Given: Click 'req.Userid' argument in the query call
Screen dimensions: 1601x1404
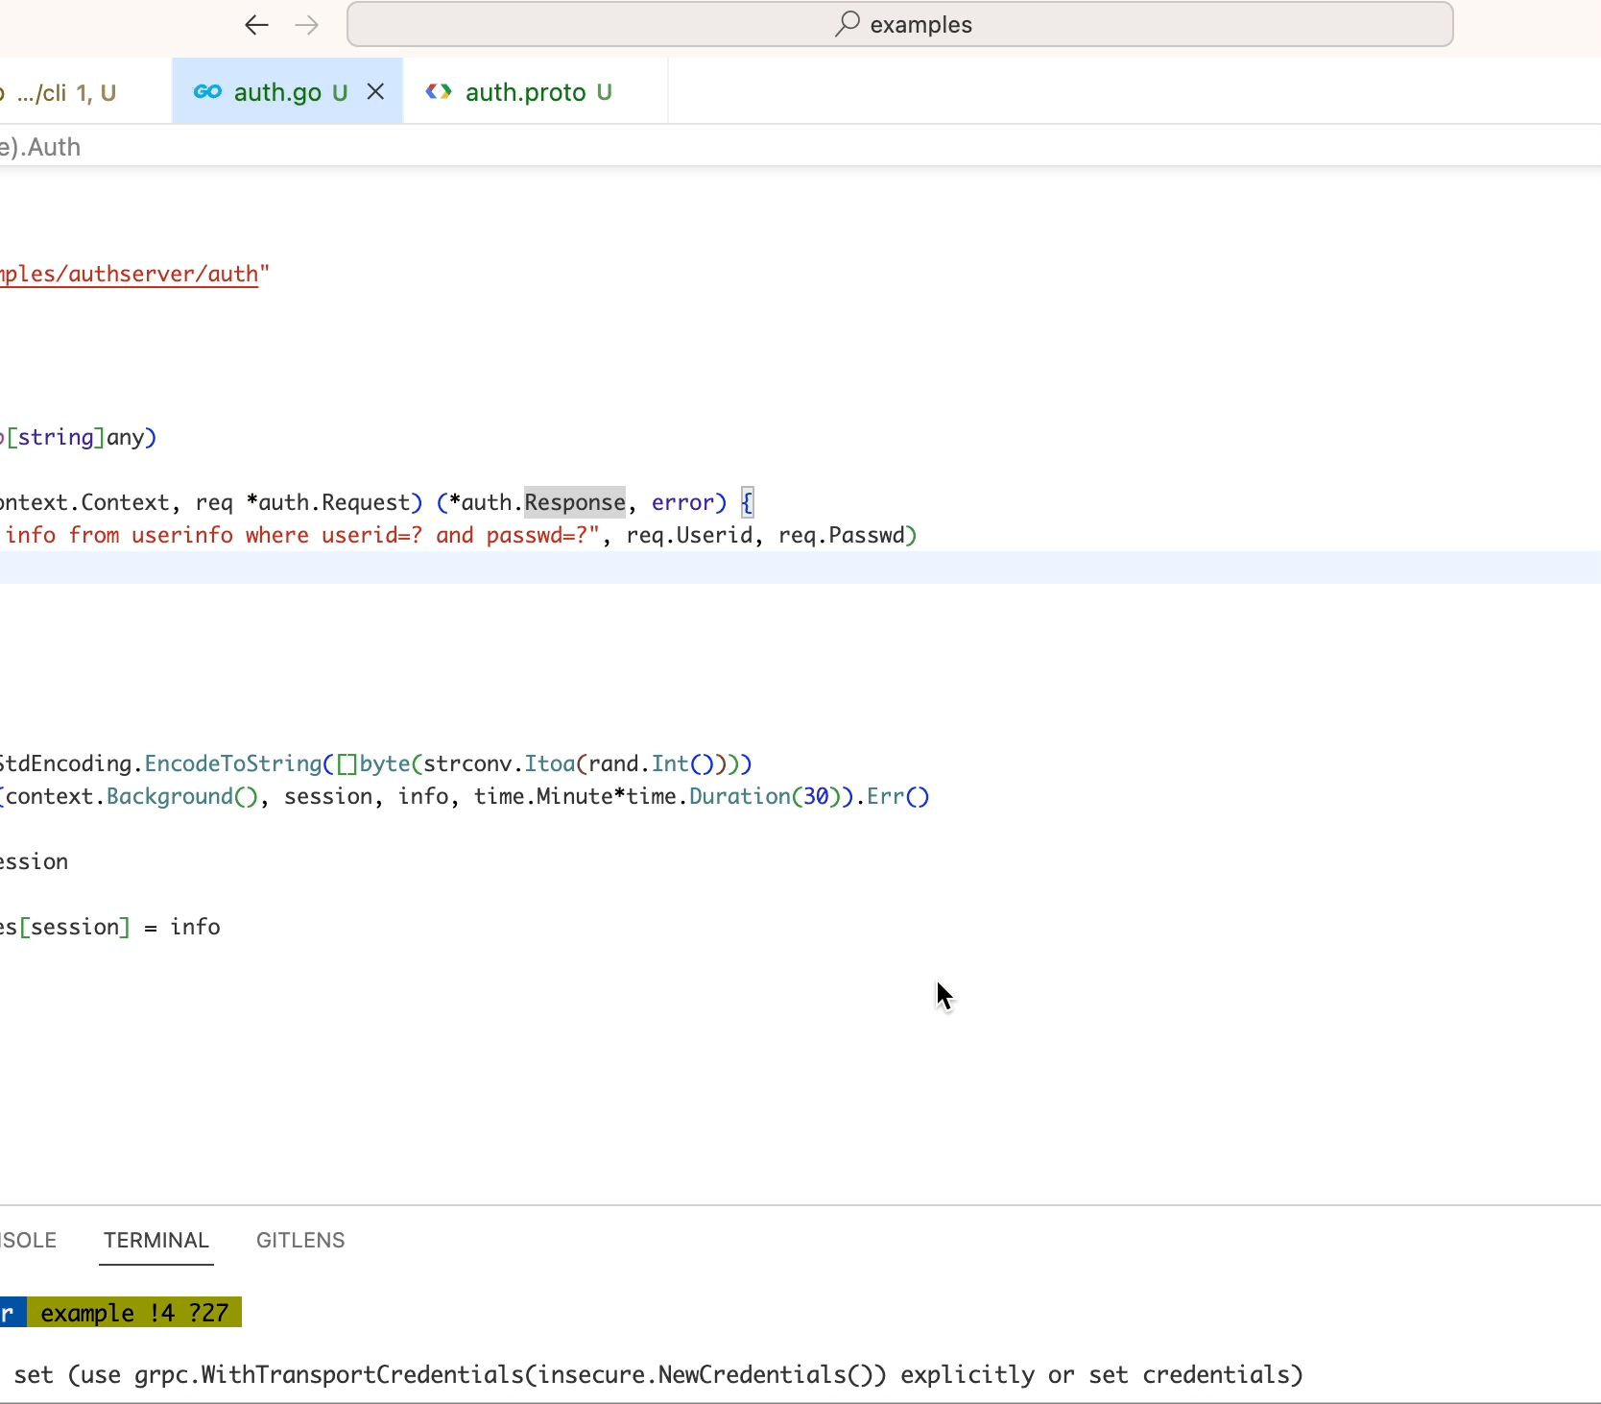Looking at the screenshot, I should [x=689, y=536].
